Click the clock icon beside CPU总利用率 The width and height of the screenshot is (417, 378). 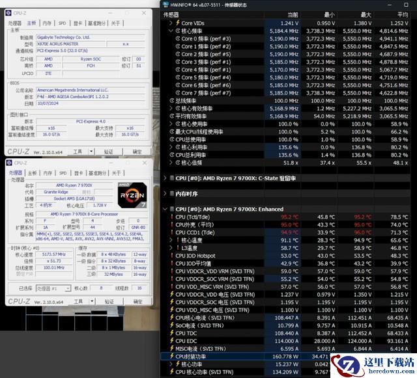[172, 155]
